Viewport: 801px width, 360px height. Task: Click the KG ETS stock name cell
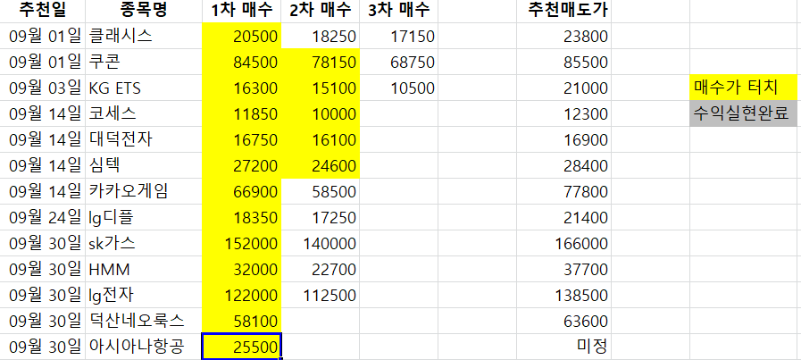coord(144,88)
